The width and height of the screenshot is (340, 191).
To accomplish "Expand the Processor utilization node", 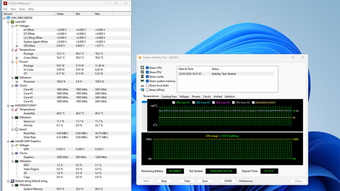I will (17, 82).
